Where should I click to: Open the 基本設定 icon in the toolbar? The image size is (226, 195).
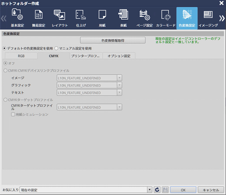click(x=17, y=18)
